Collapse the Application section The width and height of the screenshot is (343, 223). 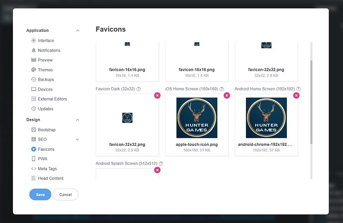[78, 31]
